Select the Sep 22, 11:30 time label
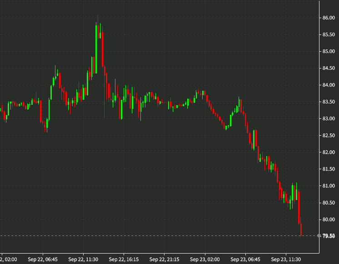 click(x=83, y=259)
